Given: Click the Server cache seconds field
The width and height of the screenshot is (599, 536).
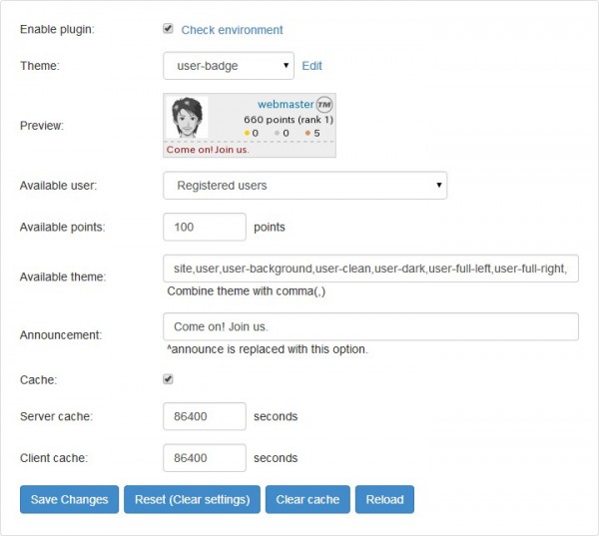Looking at the screenshot, I should pyautogui.click(x=204, y=416).
